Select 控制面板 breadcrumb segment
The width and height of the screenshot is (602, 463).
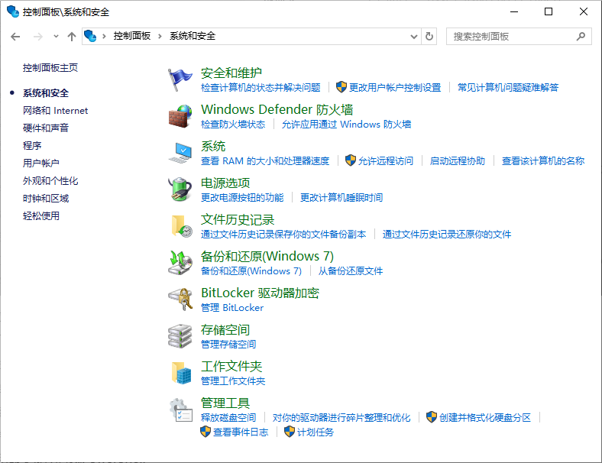[x=131, y=36]
